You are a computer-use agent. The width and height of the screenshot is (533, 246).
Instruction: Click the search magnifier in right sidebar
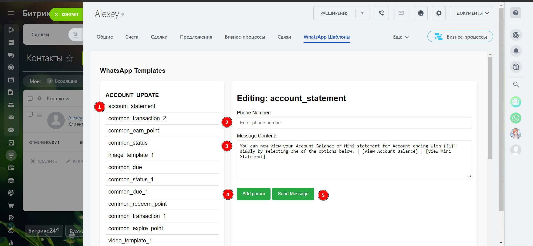point(516,84)
